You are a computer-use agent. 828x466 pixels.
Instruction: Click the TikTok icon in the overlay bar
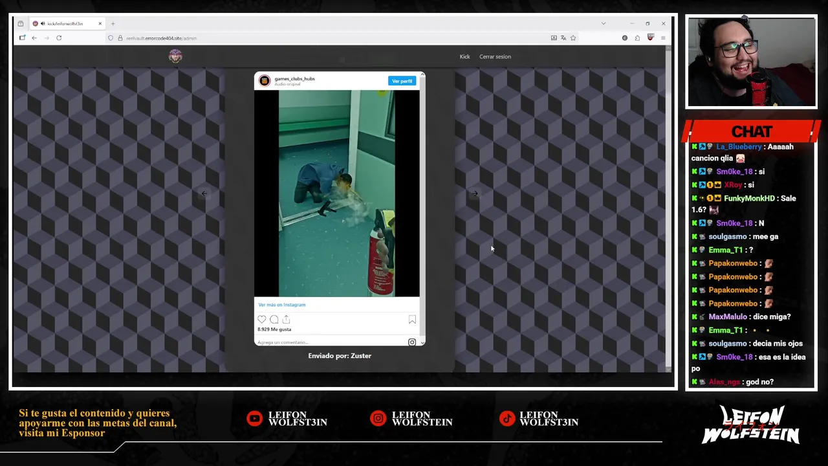coord(507,419)
